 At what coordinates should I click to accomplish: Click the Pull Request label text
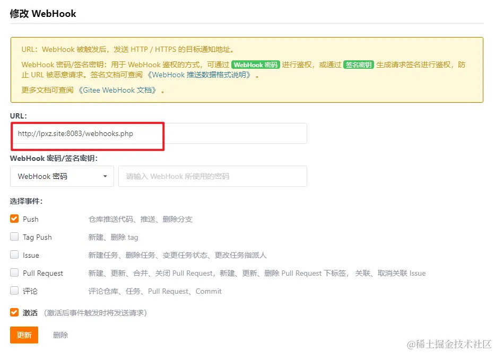click(43, 273)
